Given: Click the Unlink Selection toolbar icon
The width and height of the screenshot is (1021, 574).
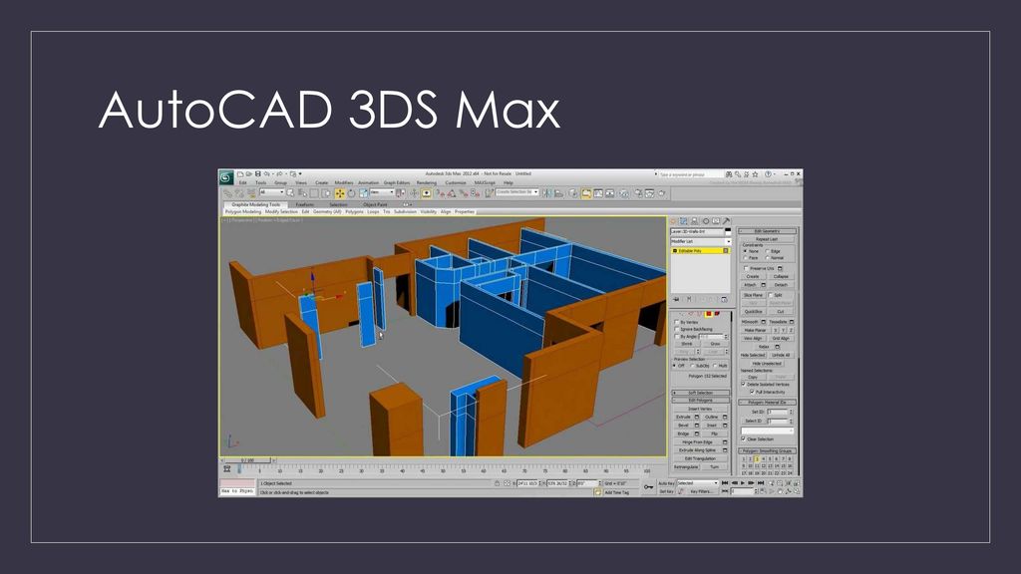Looking at the screenshot, I should tap(239, 193).
